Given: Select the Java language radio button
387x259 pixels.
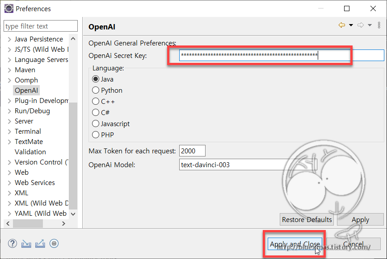Looking at the screenshot, I should [x=96, y=79].
